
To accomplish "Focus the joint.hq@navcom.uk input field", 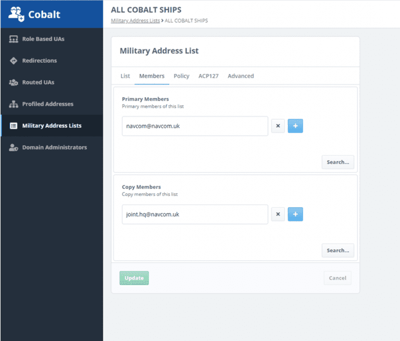I will click(195, 214).
